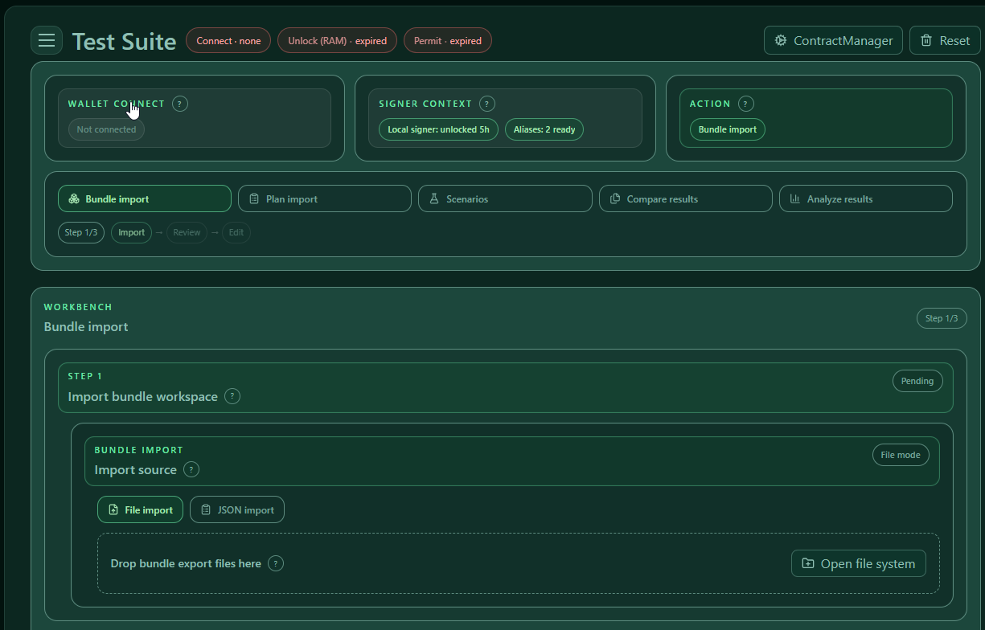The image size is (985, 630).
Task: Open the hamburger menu beside Test Suite
Action: tap(47, 40)
